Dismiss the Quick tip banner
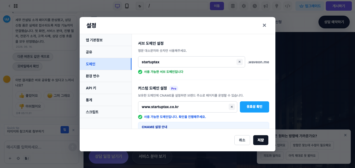Image resolution: width=355 pixels, height=168 pixels. coord(73,130)
